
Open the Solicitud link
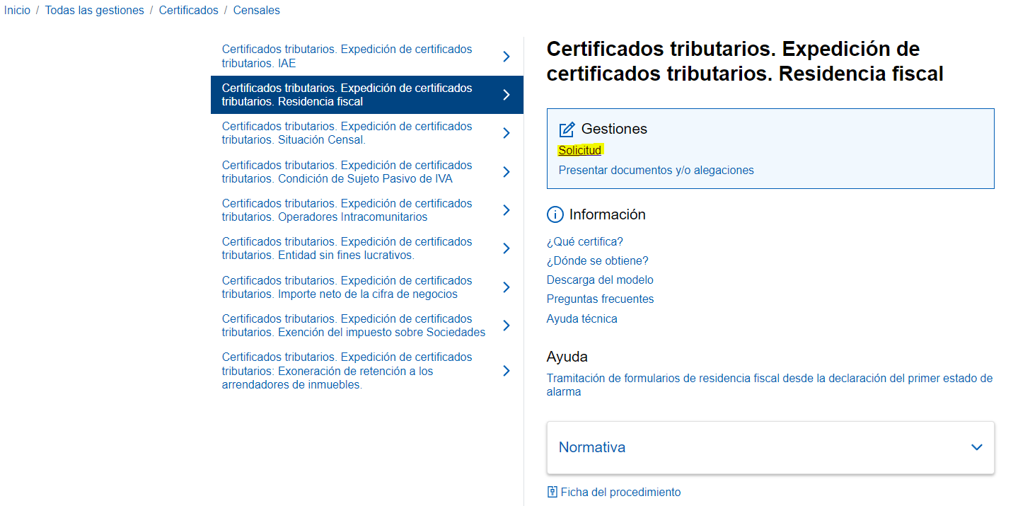click(x=580, y=150)
